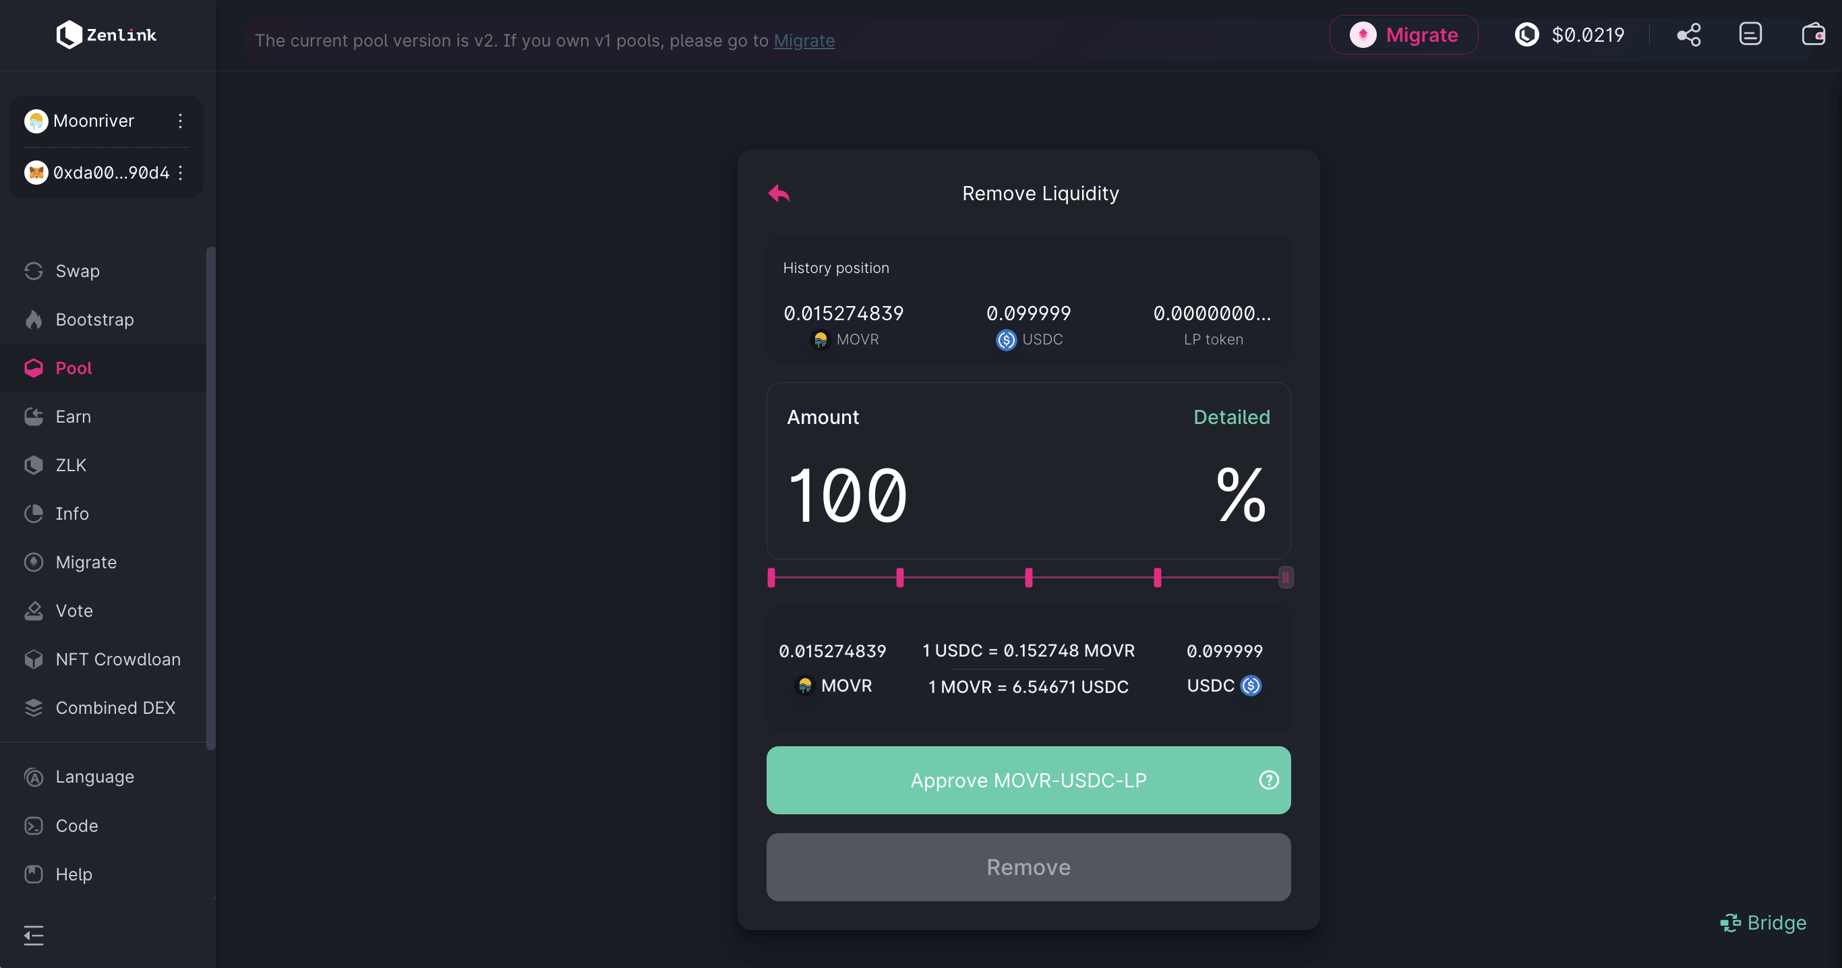
Task: Click the wallet icon in header
Action: (1813, 34)
